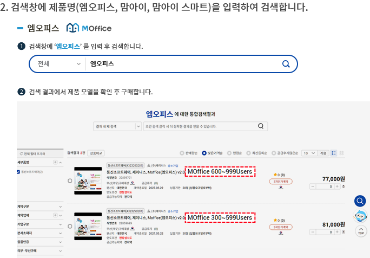370x258 pixels.
Task: Focus the search field containing 엠오피스
Action: click(183, 64)
